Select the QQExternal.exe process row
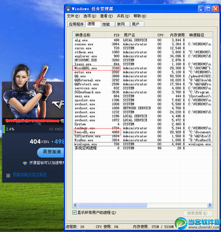 (x=143, y=80)
